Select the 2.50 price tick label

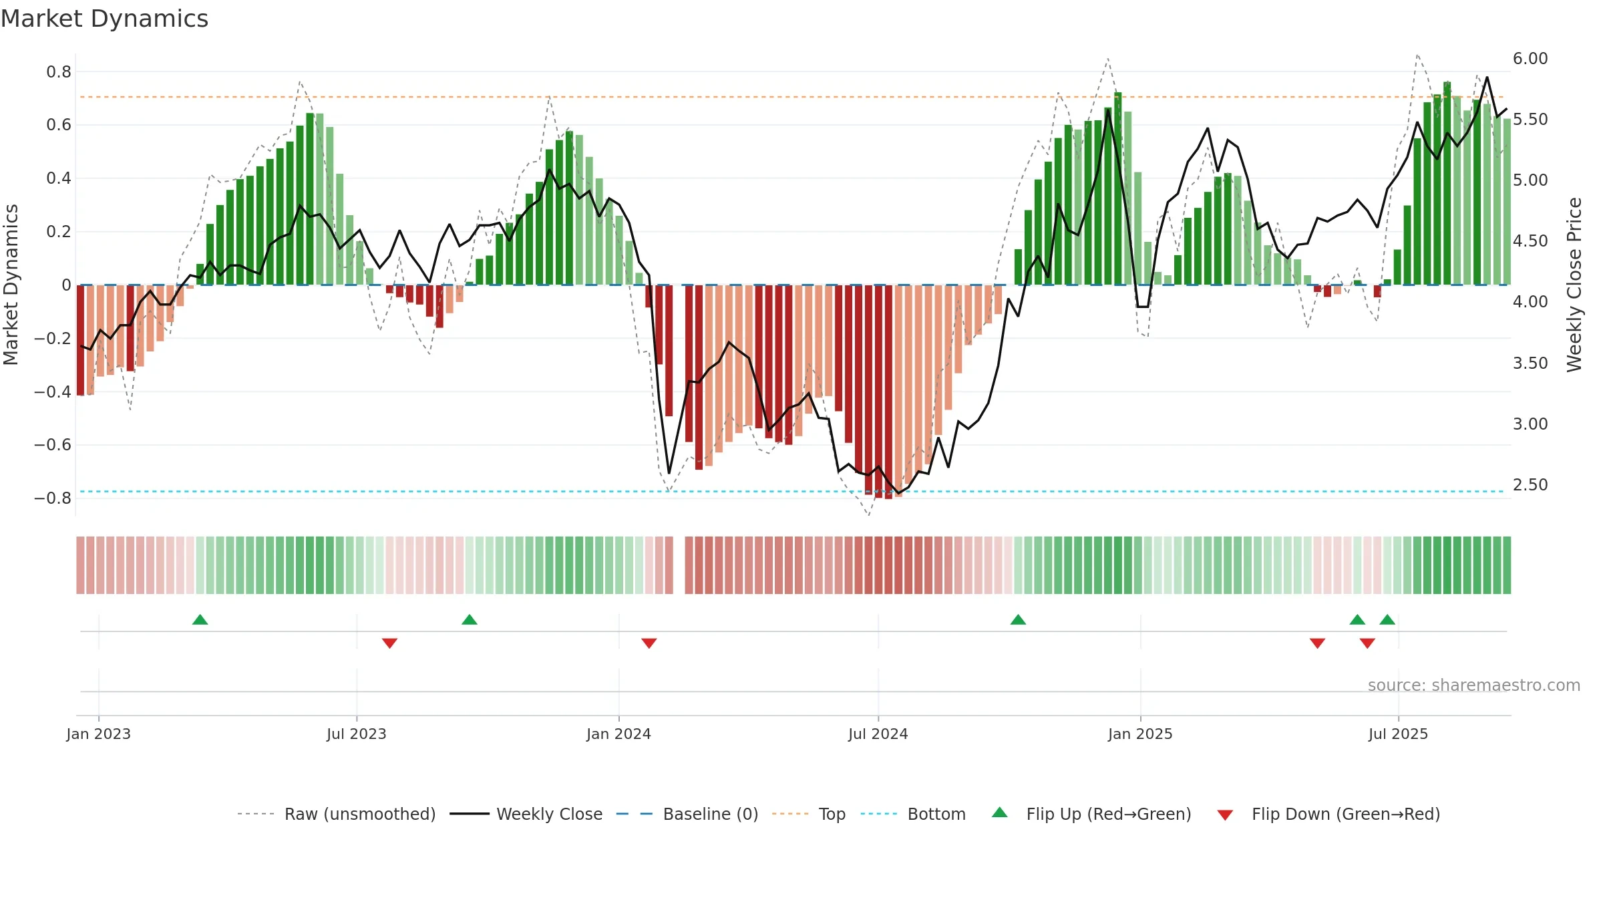[x=1530, y=485]
